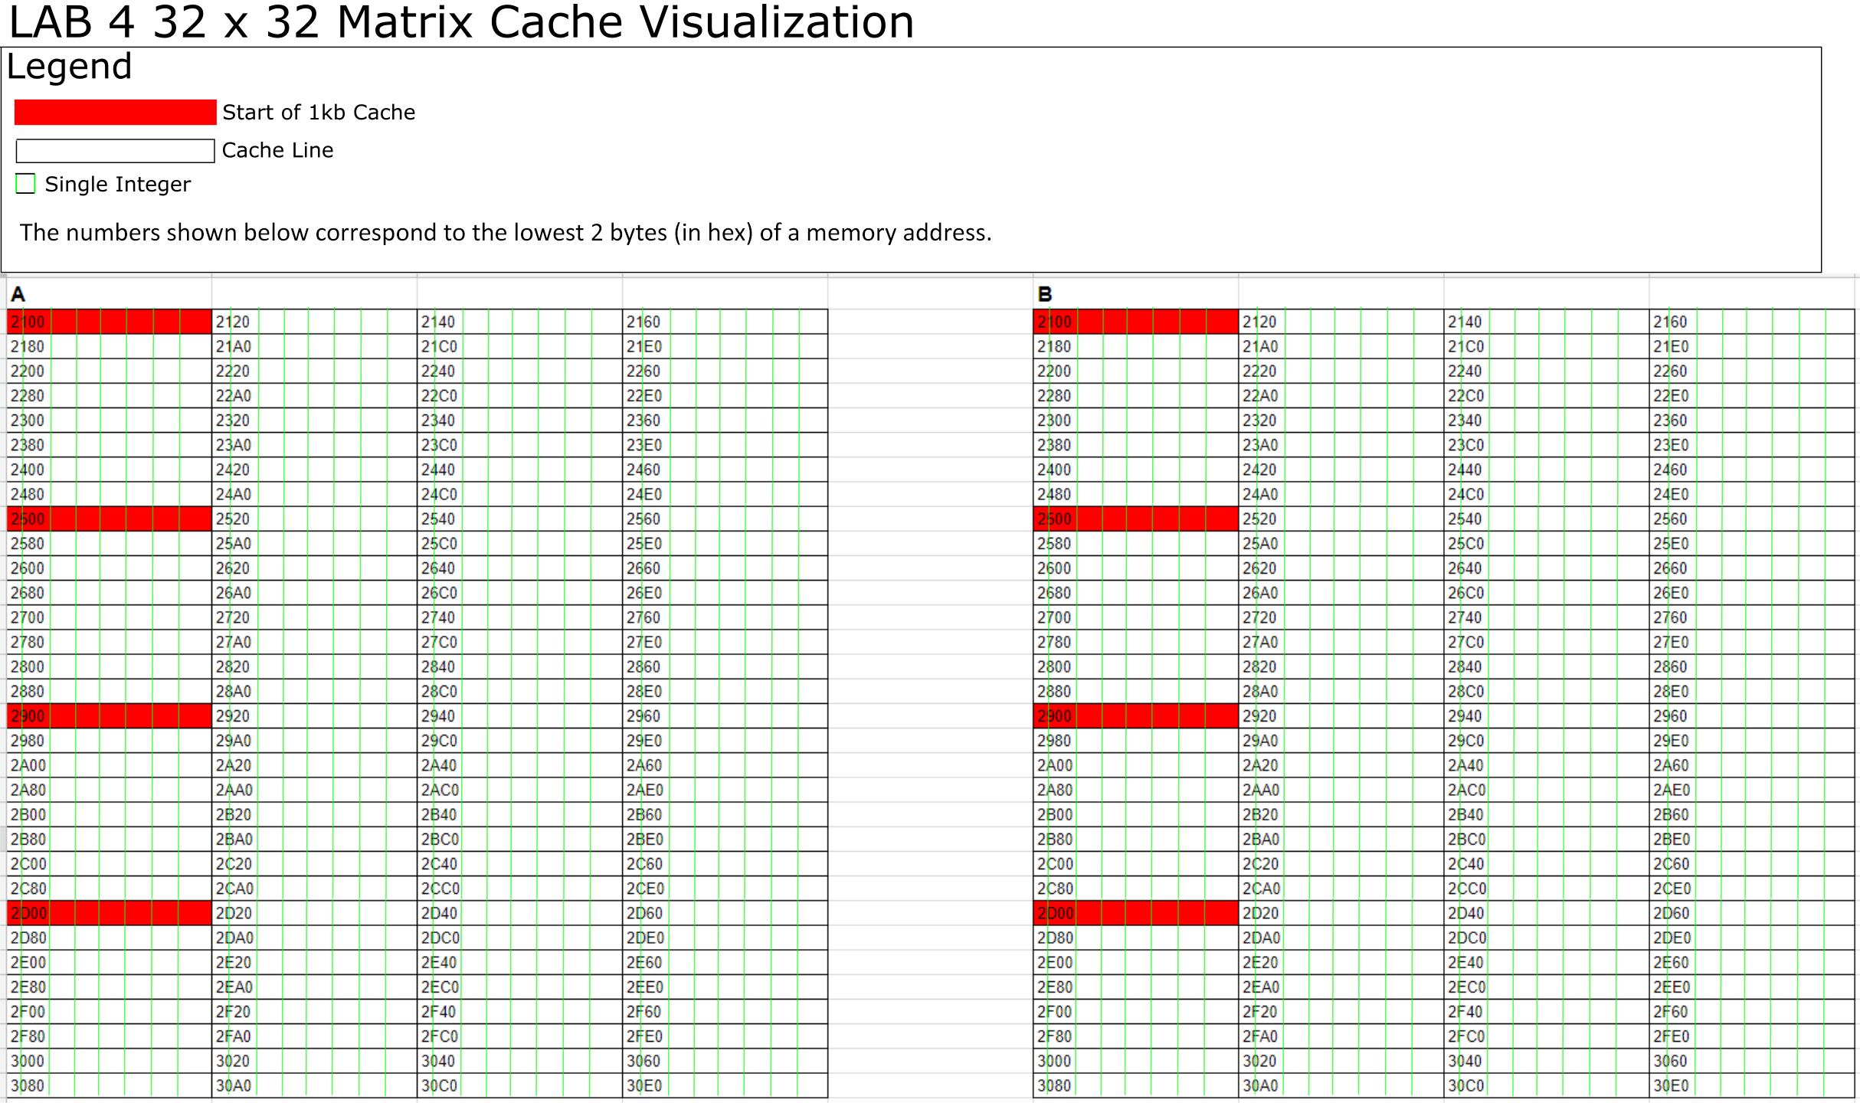Click the red 2900 cell in matrix A

109,716
